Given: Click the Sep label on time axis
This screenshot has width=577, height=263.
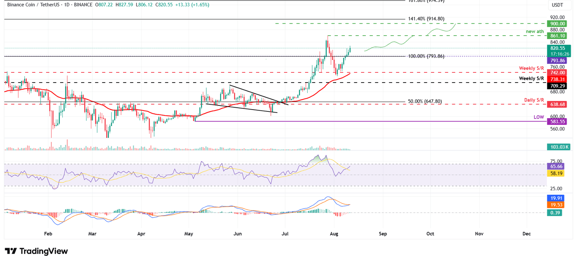Looking at the screenshot, I should point(383,234).
